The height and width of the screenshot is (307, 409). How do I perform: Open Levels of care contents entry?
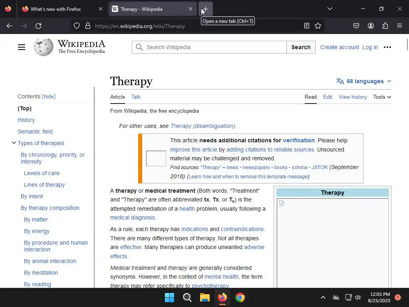click(x=42, y=173)
